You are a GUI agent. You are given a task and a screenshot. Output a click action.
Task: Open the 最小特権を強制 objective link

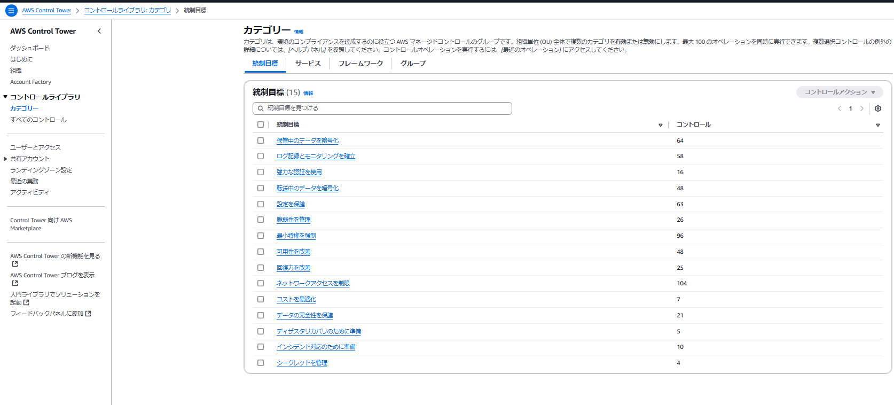296,236
